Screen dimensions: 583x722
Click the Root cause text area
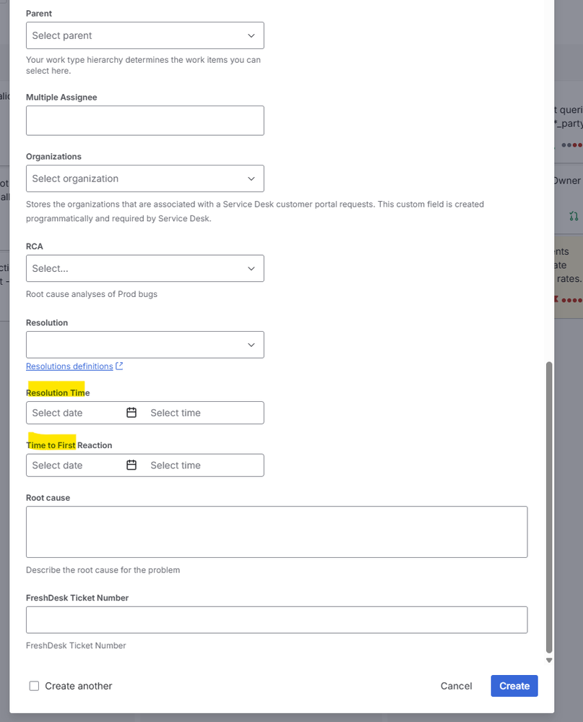coord(277,533)
